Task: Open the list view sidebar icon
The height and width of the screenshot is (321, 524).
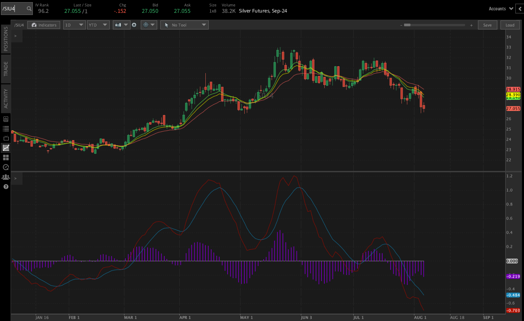Action: point(6,128)
